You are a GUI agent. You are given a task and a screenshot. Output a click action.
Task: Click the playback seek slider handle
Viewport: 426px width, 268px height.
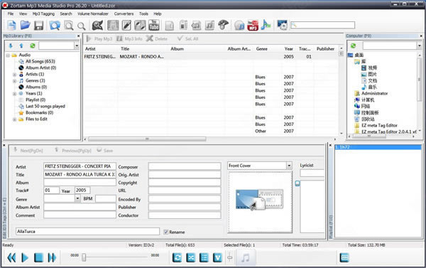coord(84,257)
